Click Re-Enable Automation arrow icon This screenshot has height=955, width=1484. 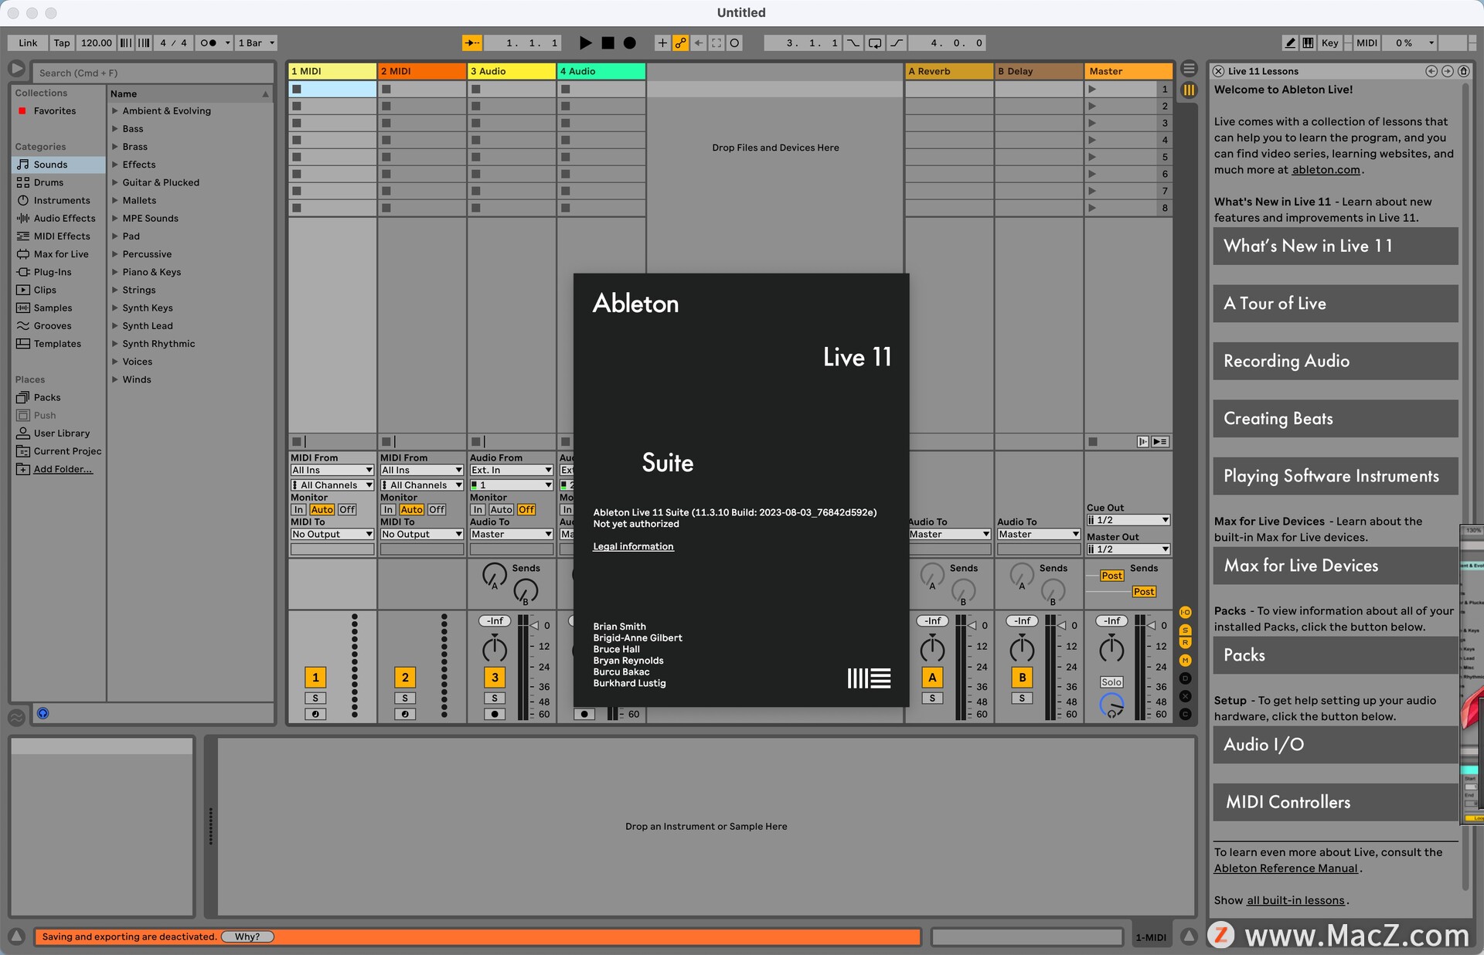(x=699, y=43)
